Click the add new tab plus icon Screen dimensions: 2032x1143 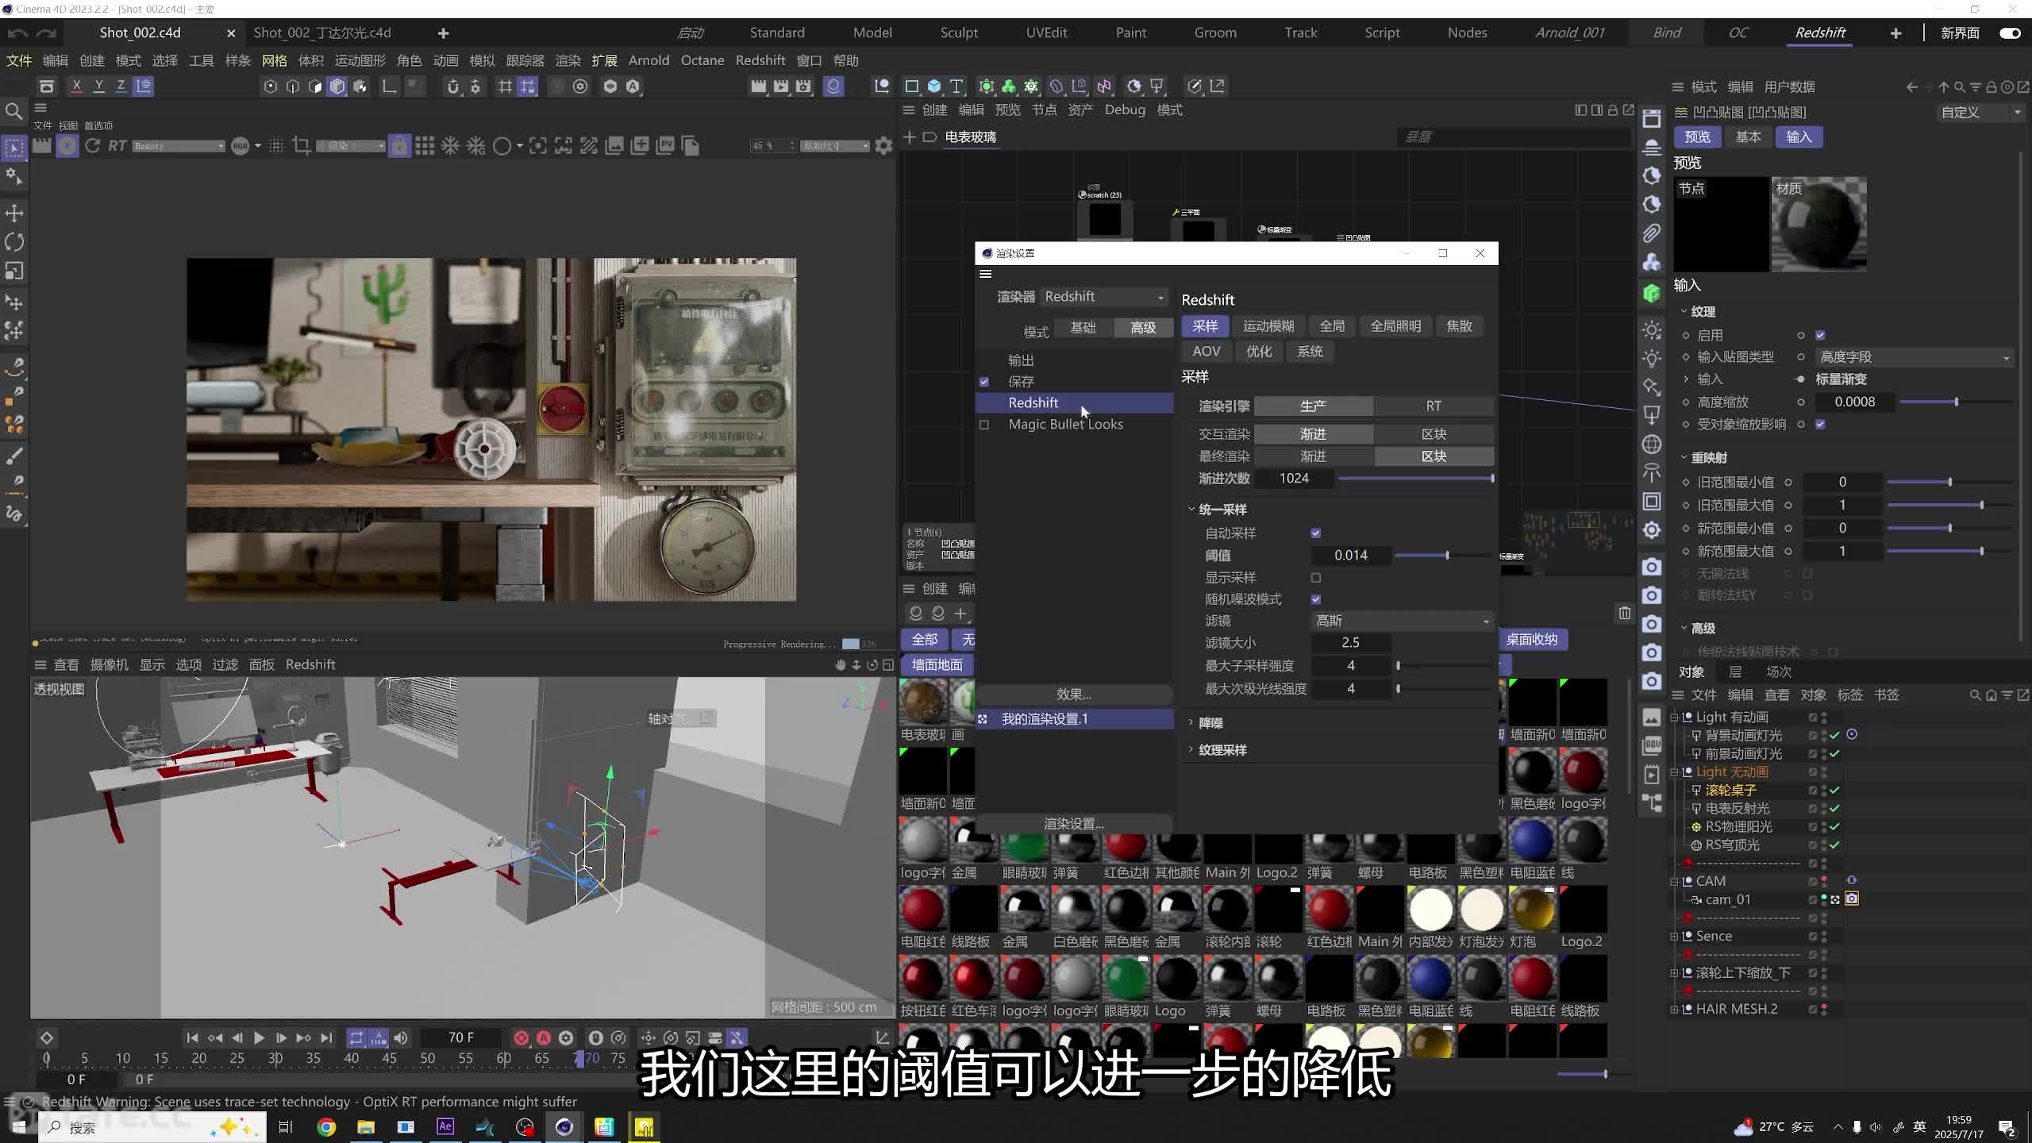point(443,33)
